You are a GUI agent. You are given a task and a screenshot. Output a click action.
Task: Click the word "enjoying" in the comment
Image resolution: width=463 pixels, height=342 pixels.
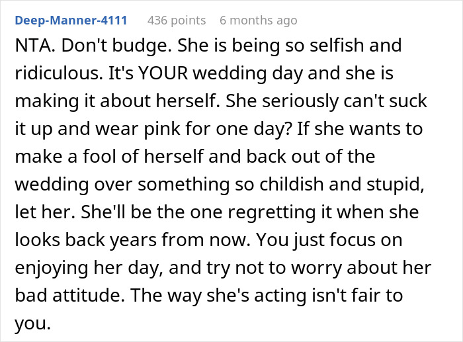(x=52, y=269)
